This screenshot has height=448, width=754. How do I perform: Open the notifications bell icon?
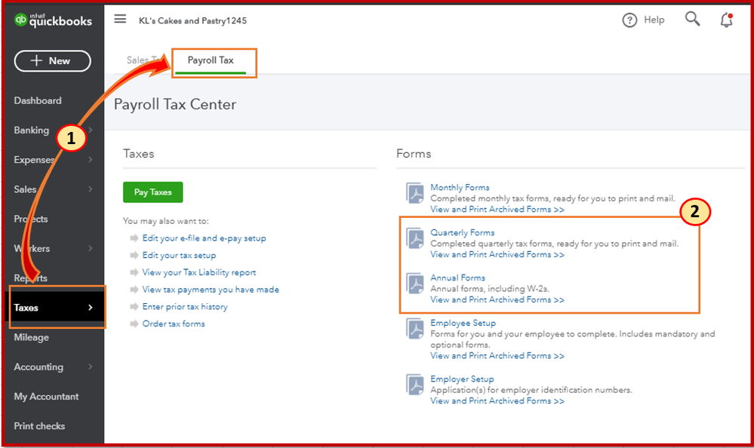[726, 20]
